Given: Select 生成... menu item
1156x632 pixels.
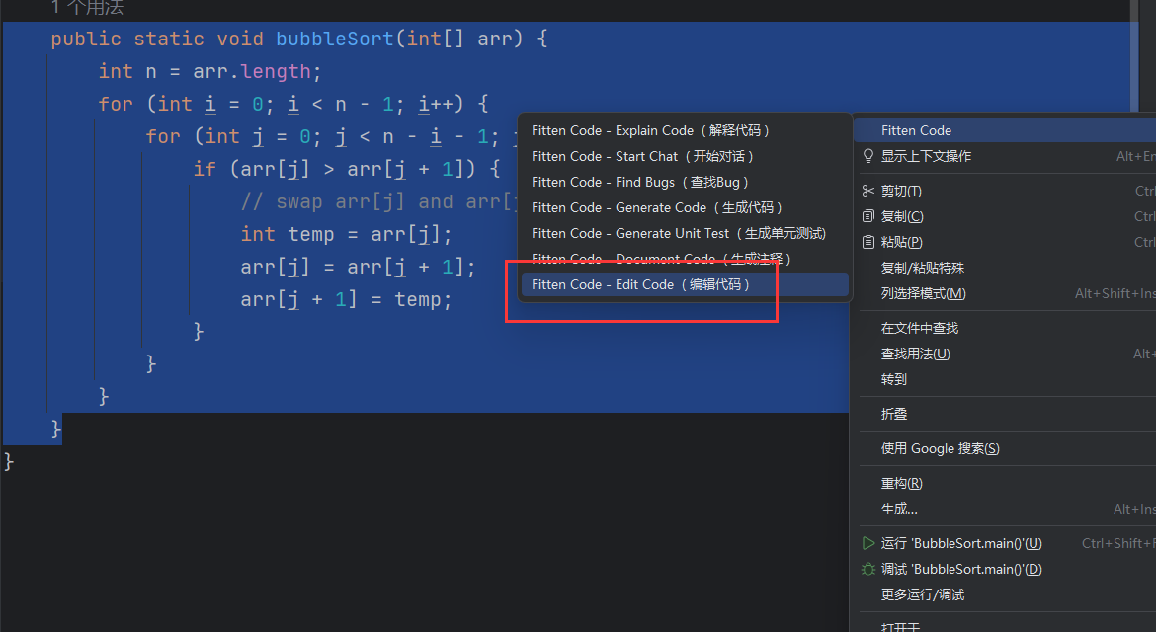Looking at the screenshot, I should click(1005, 509).
